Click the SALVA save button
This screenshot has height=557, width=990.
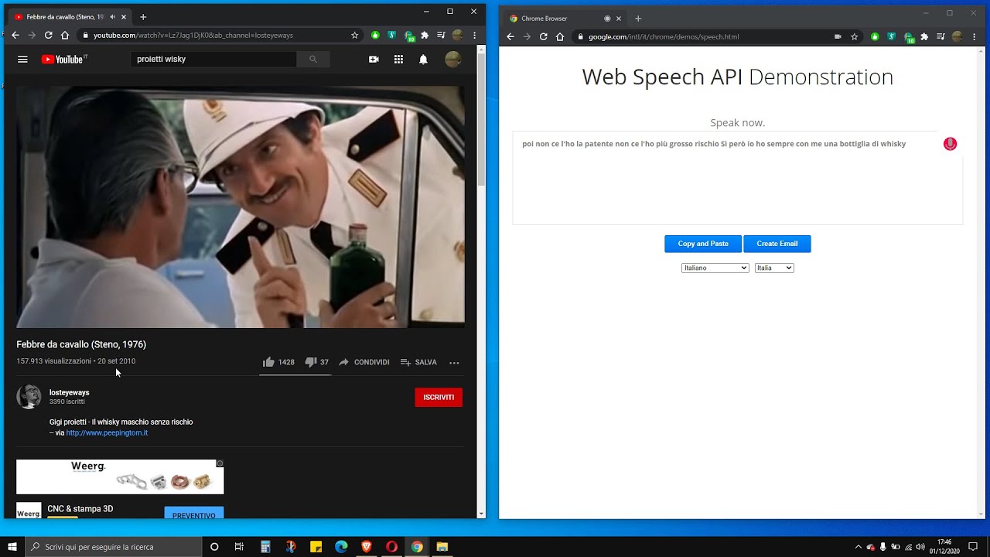418,362
